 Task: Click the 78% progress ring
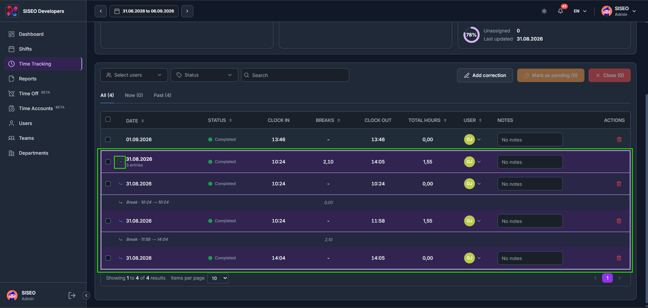coord(471,35)
